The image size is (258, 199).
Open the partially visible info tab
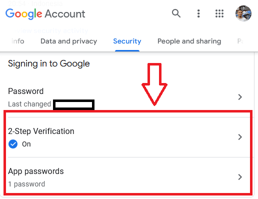click(18, 41)
